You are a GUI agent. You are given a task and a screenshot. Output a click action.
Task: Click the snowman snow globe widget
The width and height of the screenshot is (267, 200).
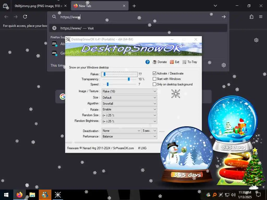187,155
